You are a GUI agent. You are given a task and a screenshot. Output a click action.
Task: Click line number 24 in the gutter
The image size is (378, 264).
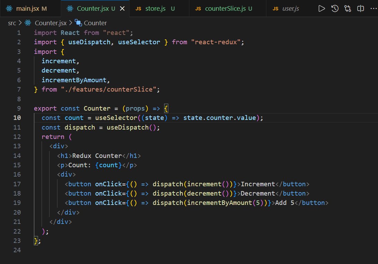pyautogui.click(x=17, y=250)
